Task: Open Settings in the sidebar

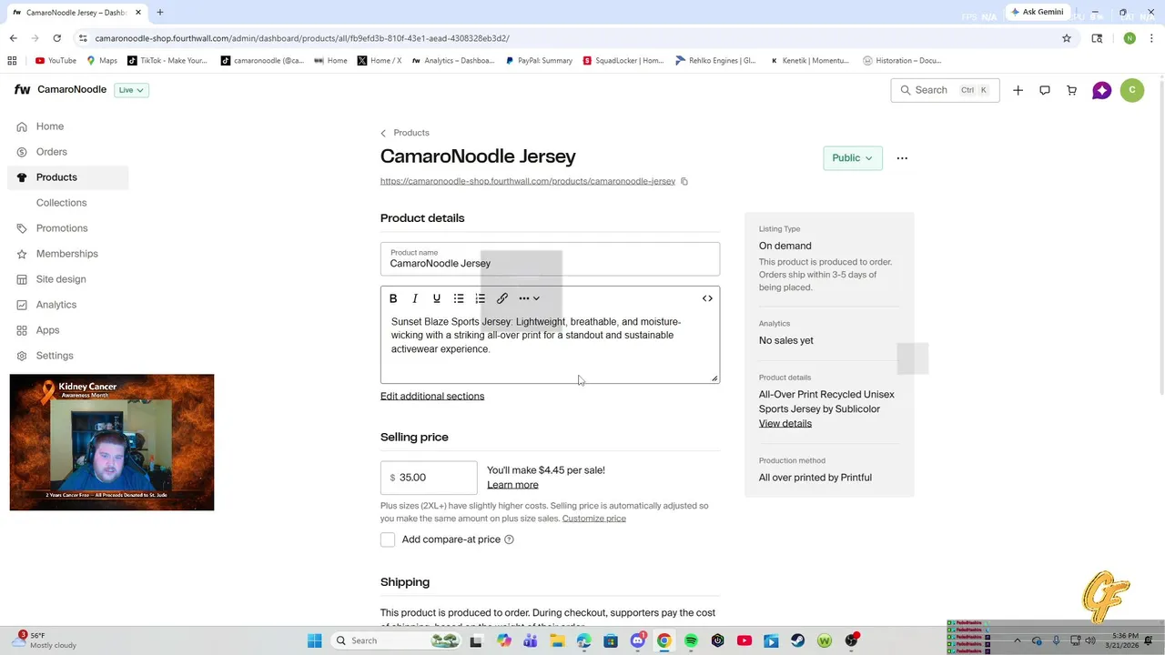Action: point(68,356)
